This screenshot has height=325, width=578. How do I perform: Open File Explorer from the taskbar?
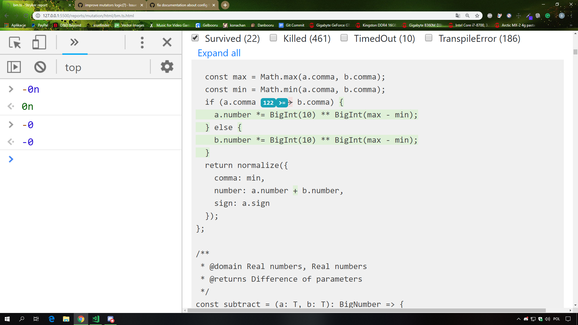[x=66, y=319]
